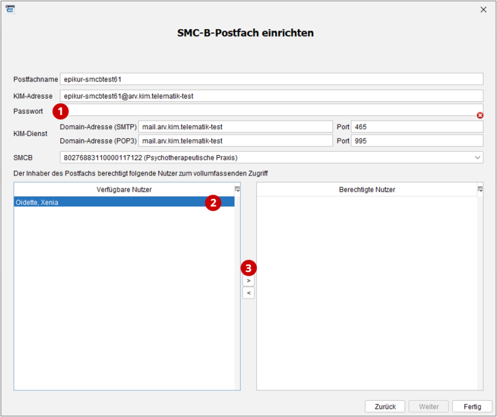Click the SMTP Port field showing 465
Screen dimensions: 497x417
click(417, 127)
